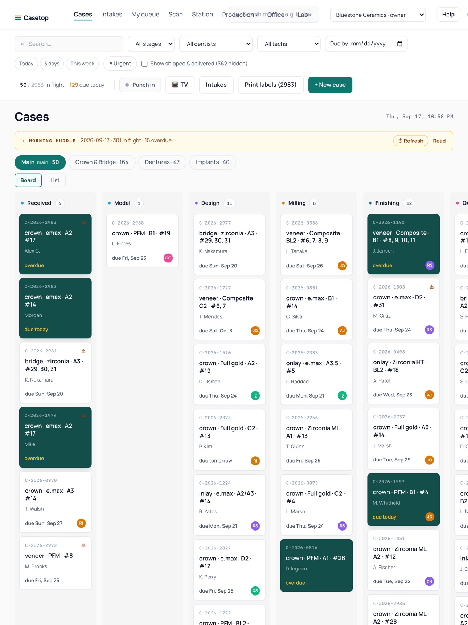Viewport: 468px width, 625px height.
Task: Toggle the Punch in status button
Action: pyautogui.click(x=140, y=85)
